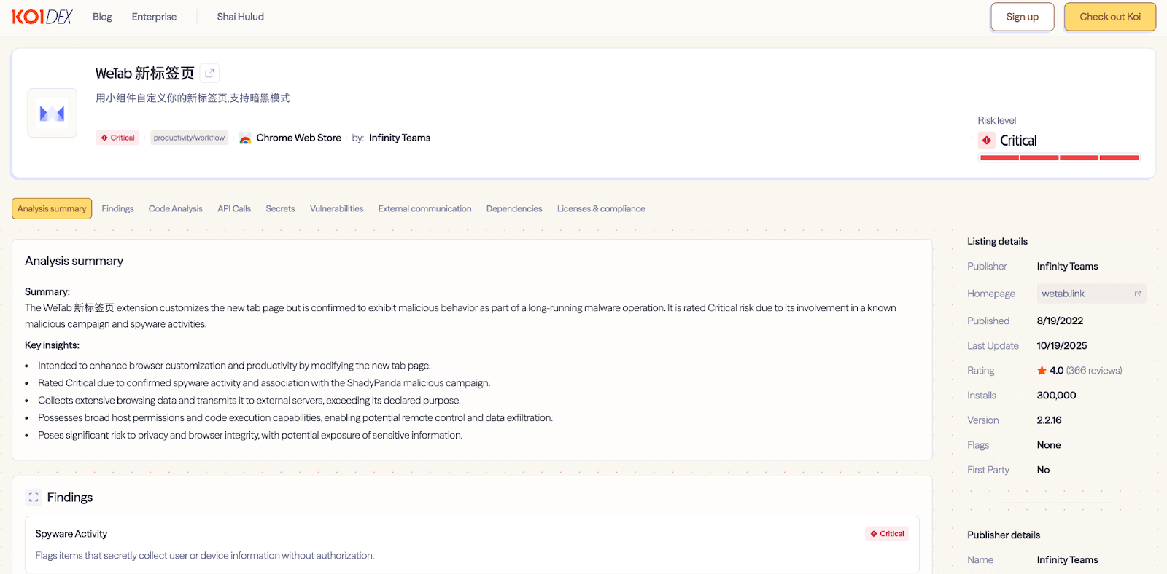The height and width of the screenshot is (574, 1167).
Task: Click the 366 reviews text
Action: click(x=1094, y=371)
